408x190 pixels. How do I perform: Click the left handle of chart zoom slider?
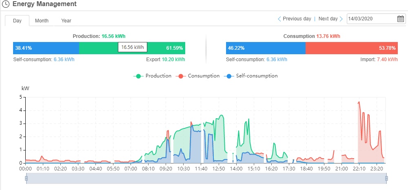pos(26,178)
